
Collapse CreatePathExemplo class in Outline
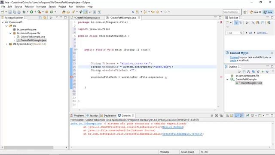(x=227, y=79)
